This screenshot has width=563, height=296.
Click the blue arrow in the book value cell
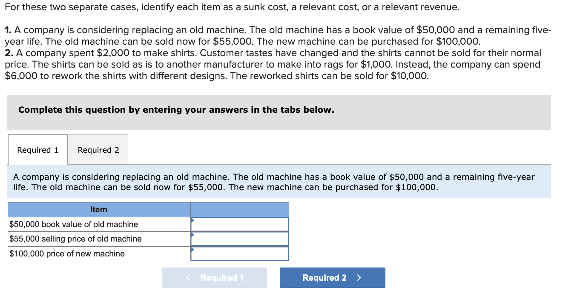coord(192,221)
